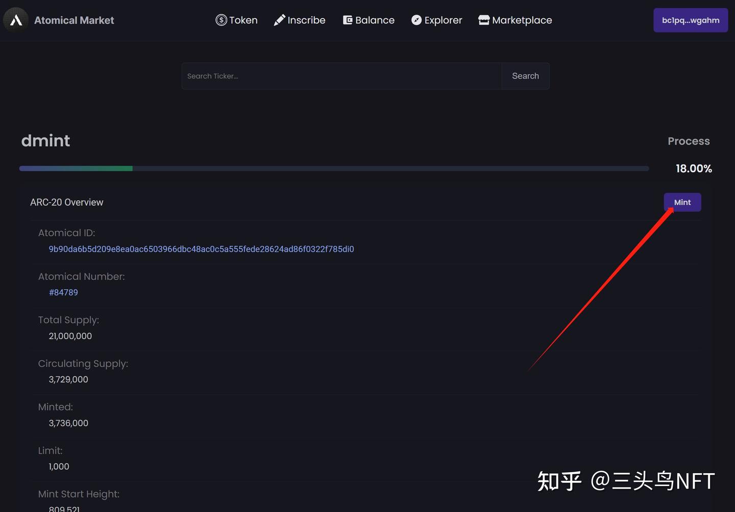Click the dmint progress bar
This screenshot has width=735, height=512.
334,168
